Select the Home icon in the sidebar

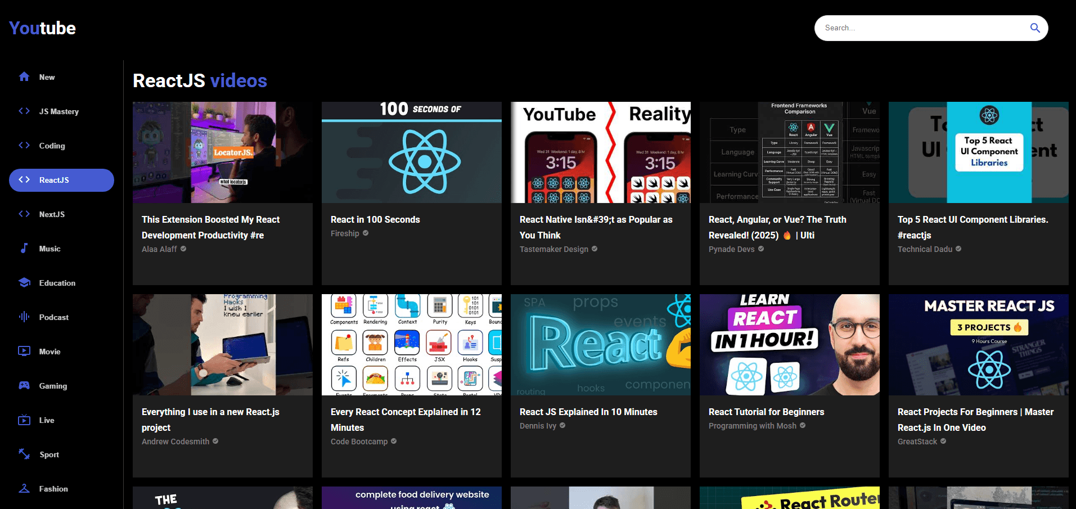25,76
